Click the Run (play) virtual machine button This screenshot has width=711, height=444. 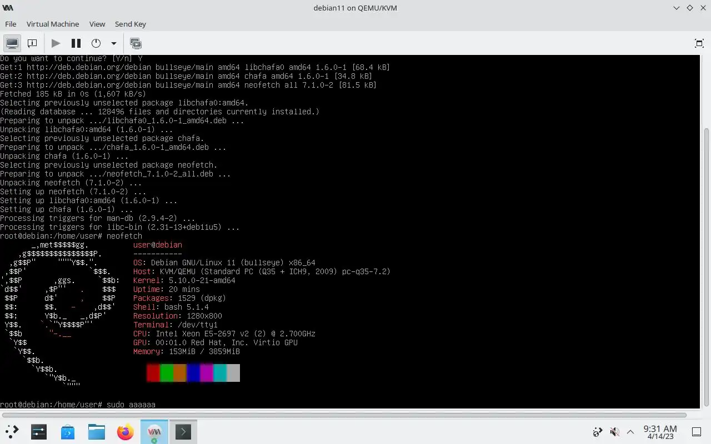click(56, 43)
